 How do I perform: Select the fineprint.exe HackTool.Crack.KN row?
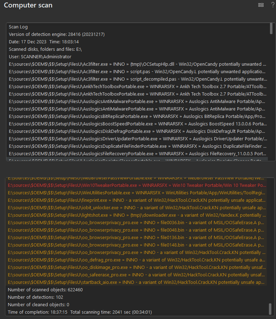137,200
